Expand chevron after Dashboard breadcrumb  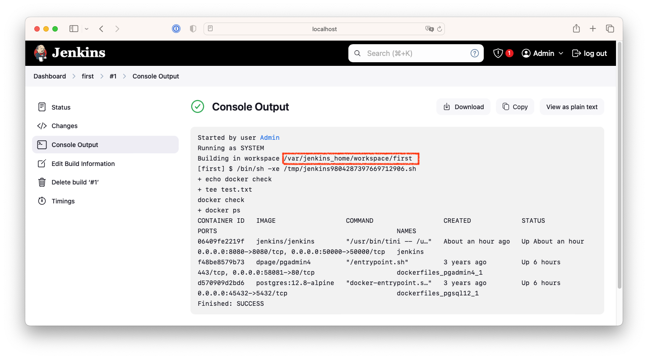click(x=74, y=76)
